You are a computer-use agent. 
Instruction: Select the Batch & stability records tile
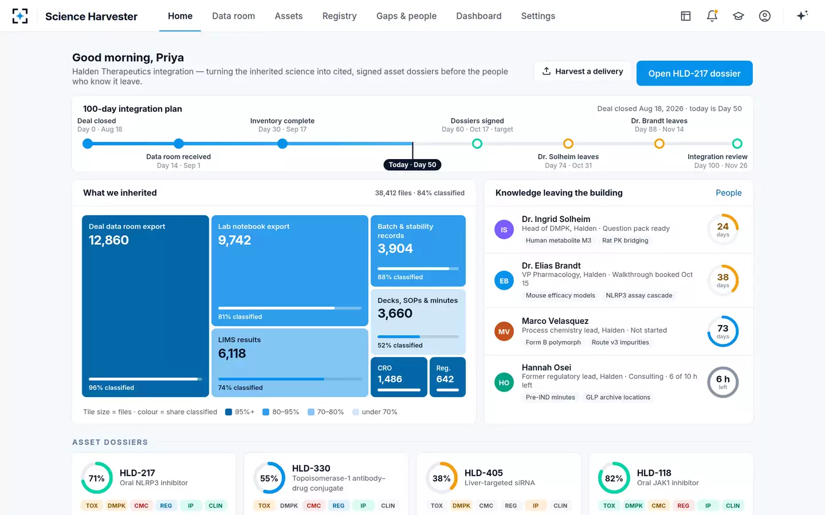[418, 251]
